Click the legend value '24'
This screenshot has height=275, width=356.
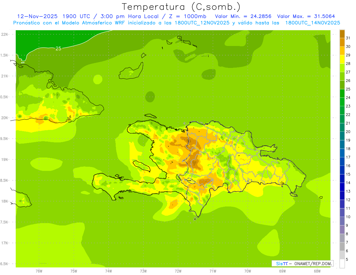[x=348, y=98]
